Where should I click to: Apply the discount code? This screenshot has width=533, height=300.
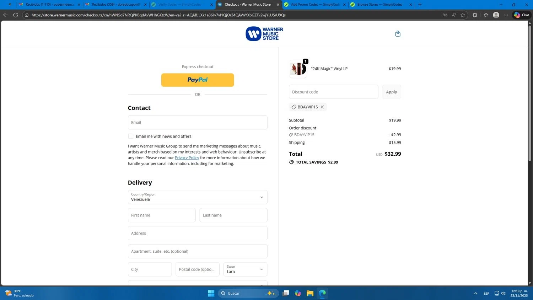[x=392, y=92]
